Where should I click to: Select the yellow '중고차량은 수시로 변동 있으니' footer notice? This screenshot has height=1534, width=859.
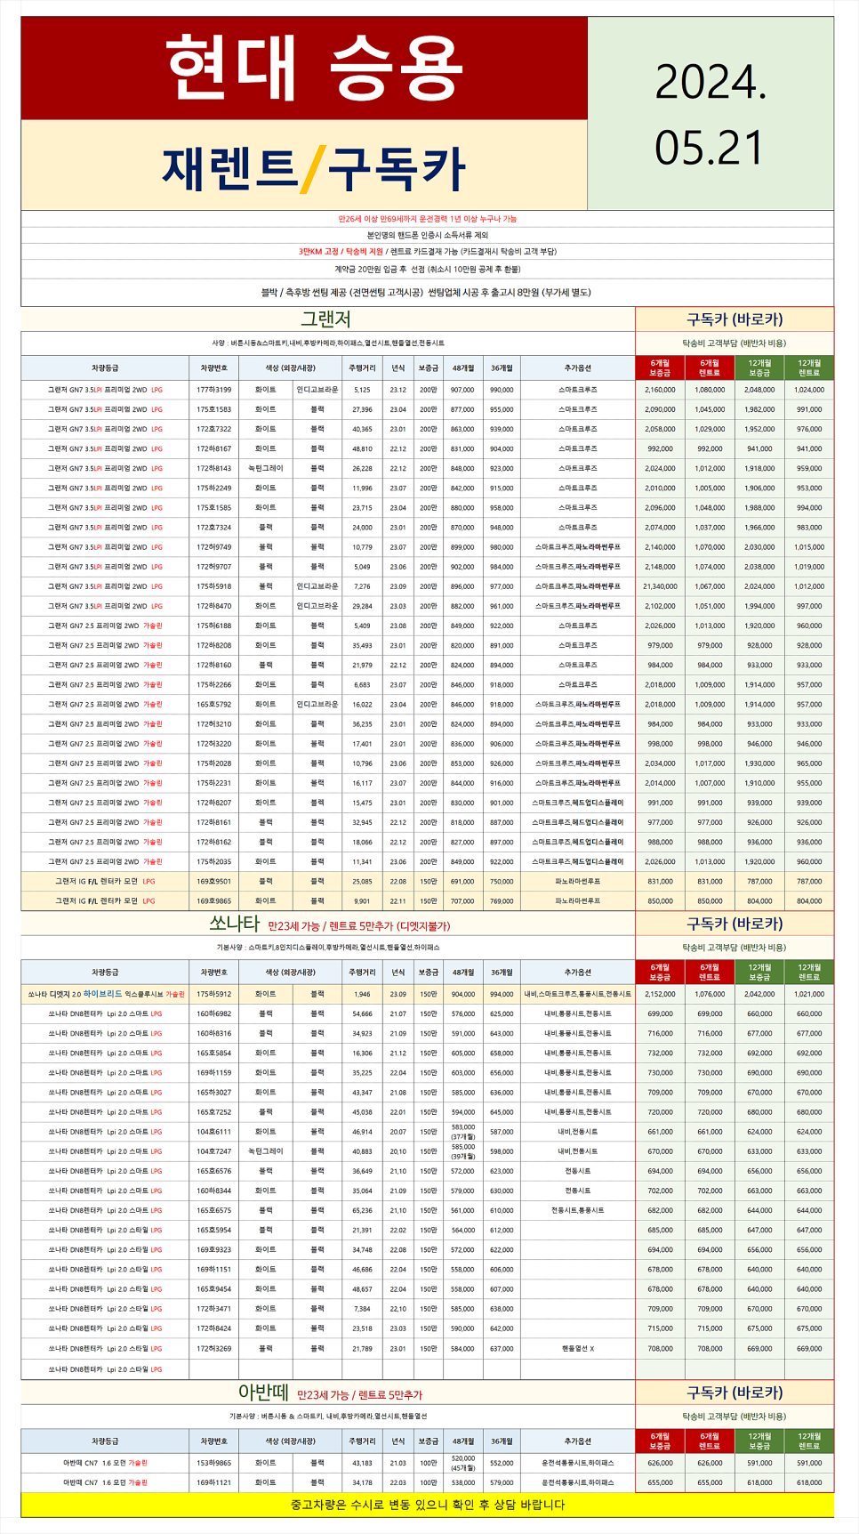[x=428, y=1505]
